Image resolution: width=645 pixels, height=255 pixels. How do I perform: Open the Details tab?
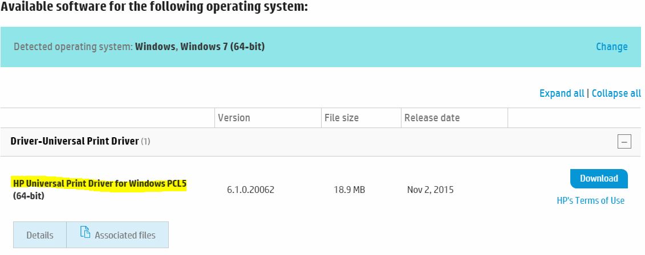click(x=40, y=235)
